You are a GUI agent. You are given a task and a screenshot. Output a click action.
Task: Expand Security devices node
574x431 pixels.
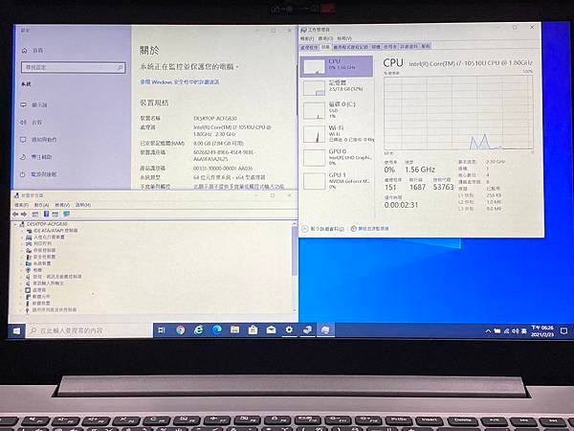coord(23,257)
